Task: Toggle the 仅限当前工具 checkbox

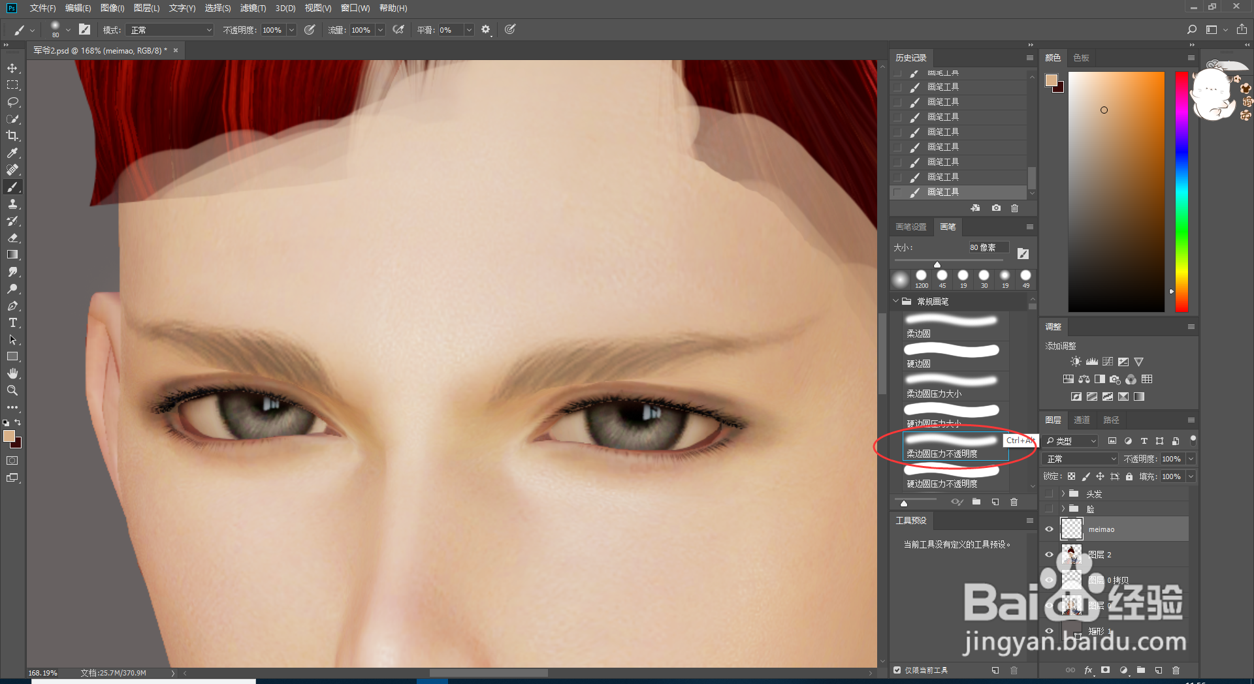Action: click(x=897, y=670)
